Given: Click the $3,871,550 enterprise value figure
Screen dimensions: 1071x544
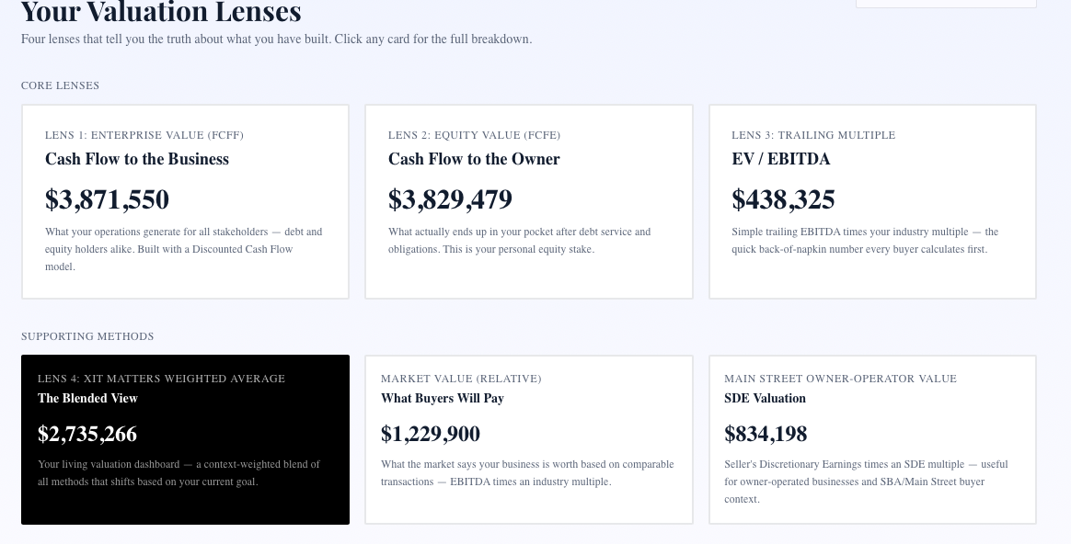Looking at the screenshot, I should point(108,200).
